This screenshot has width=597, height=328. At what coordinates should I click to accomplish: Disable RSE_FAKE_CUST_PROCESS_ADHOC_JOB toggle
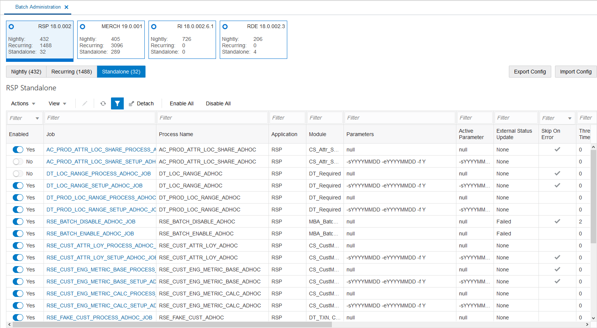(18, 318)
